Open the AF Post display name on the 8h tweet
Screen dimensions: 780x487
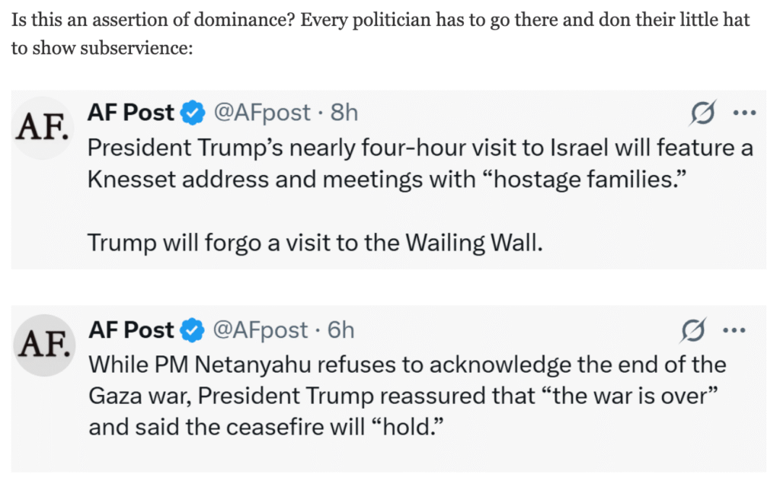pos(131,113)
